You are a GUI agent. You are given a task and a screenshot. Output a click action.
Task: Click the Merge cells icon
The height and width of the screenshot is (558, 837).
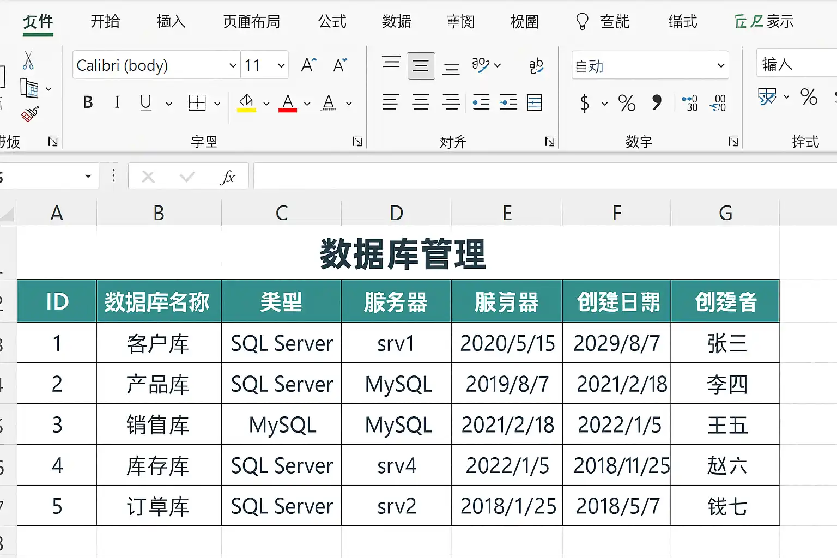tap(535, 102)
